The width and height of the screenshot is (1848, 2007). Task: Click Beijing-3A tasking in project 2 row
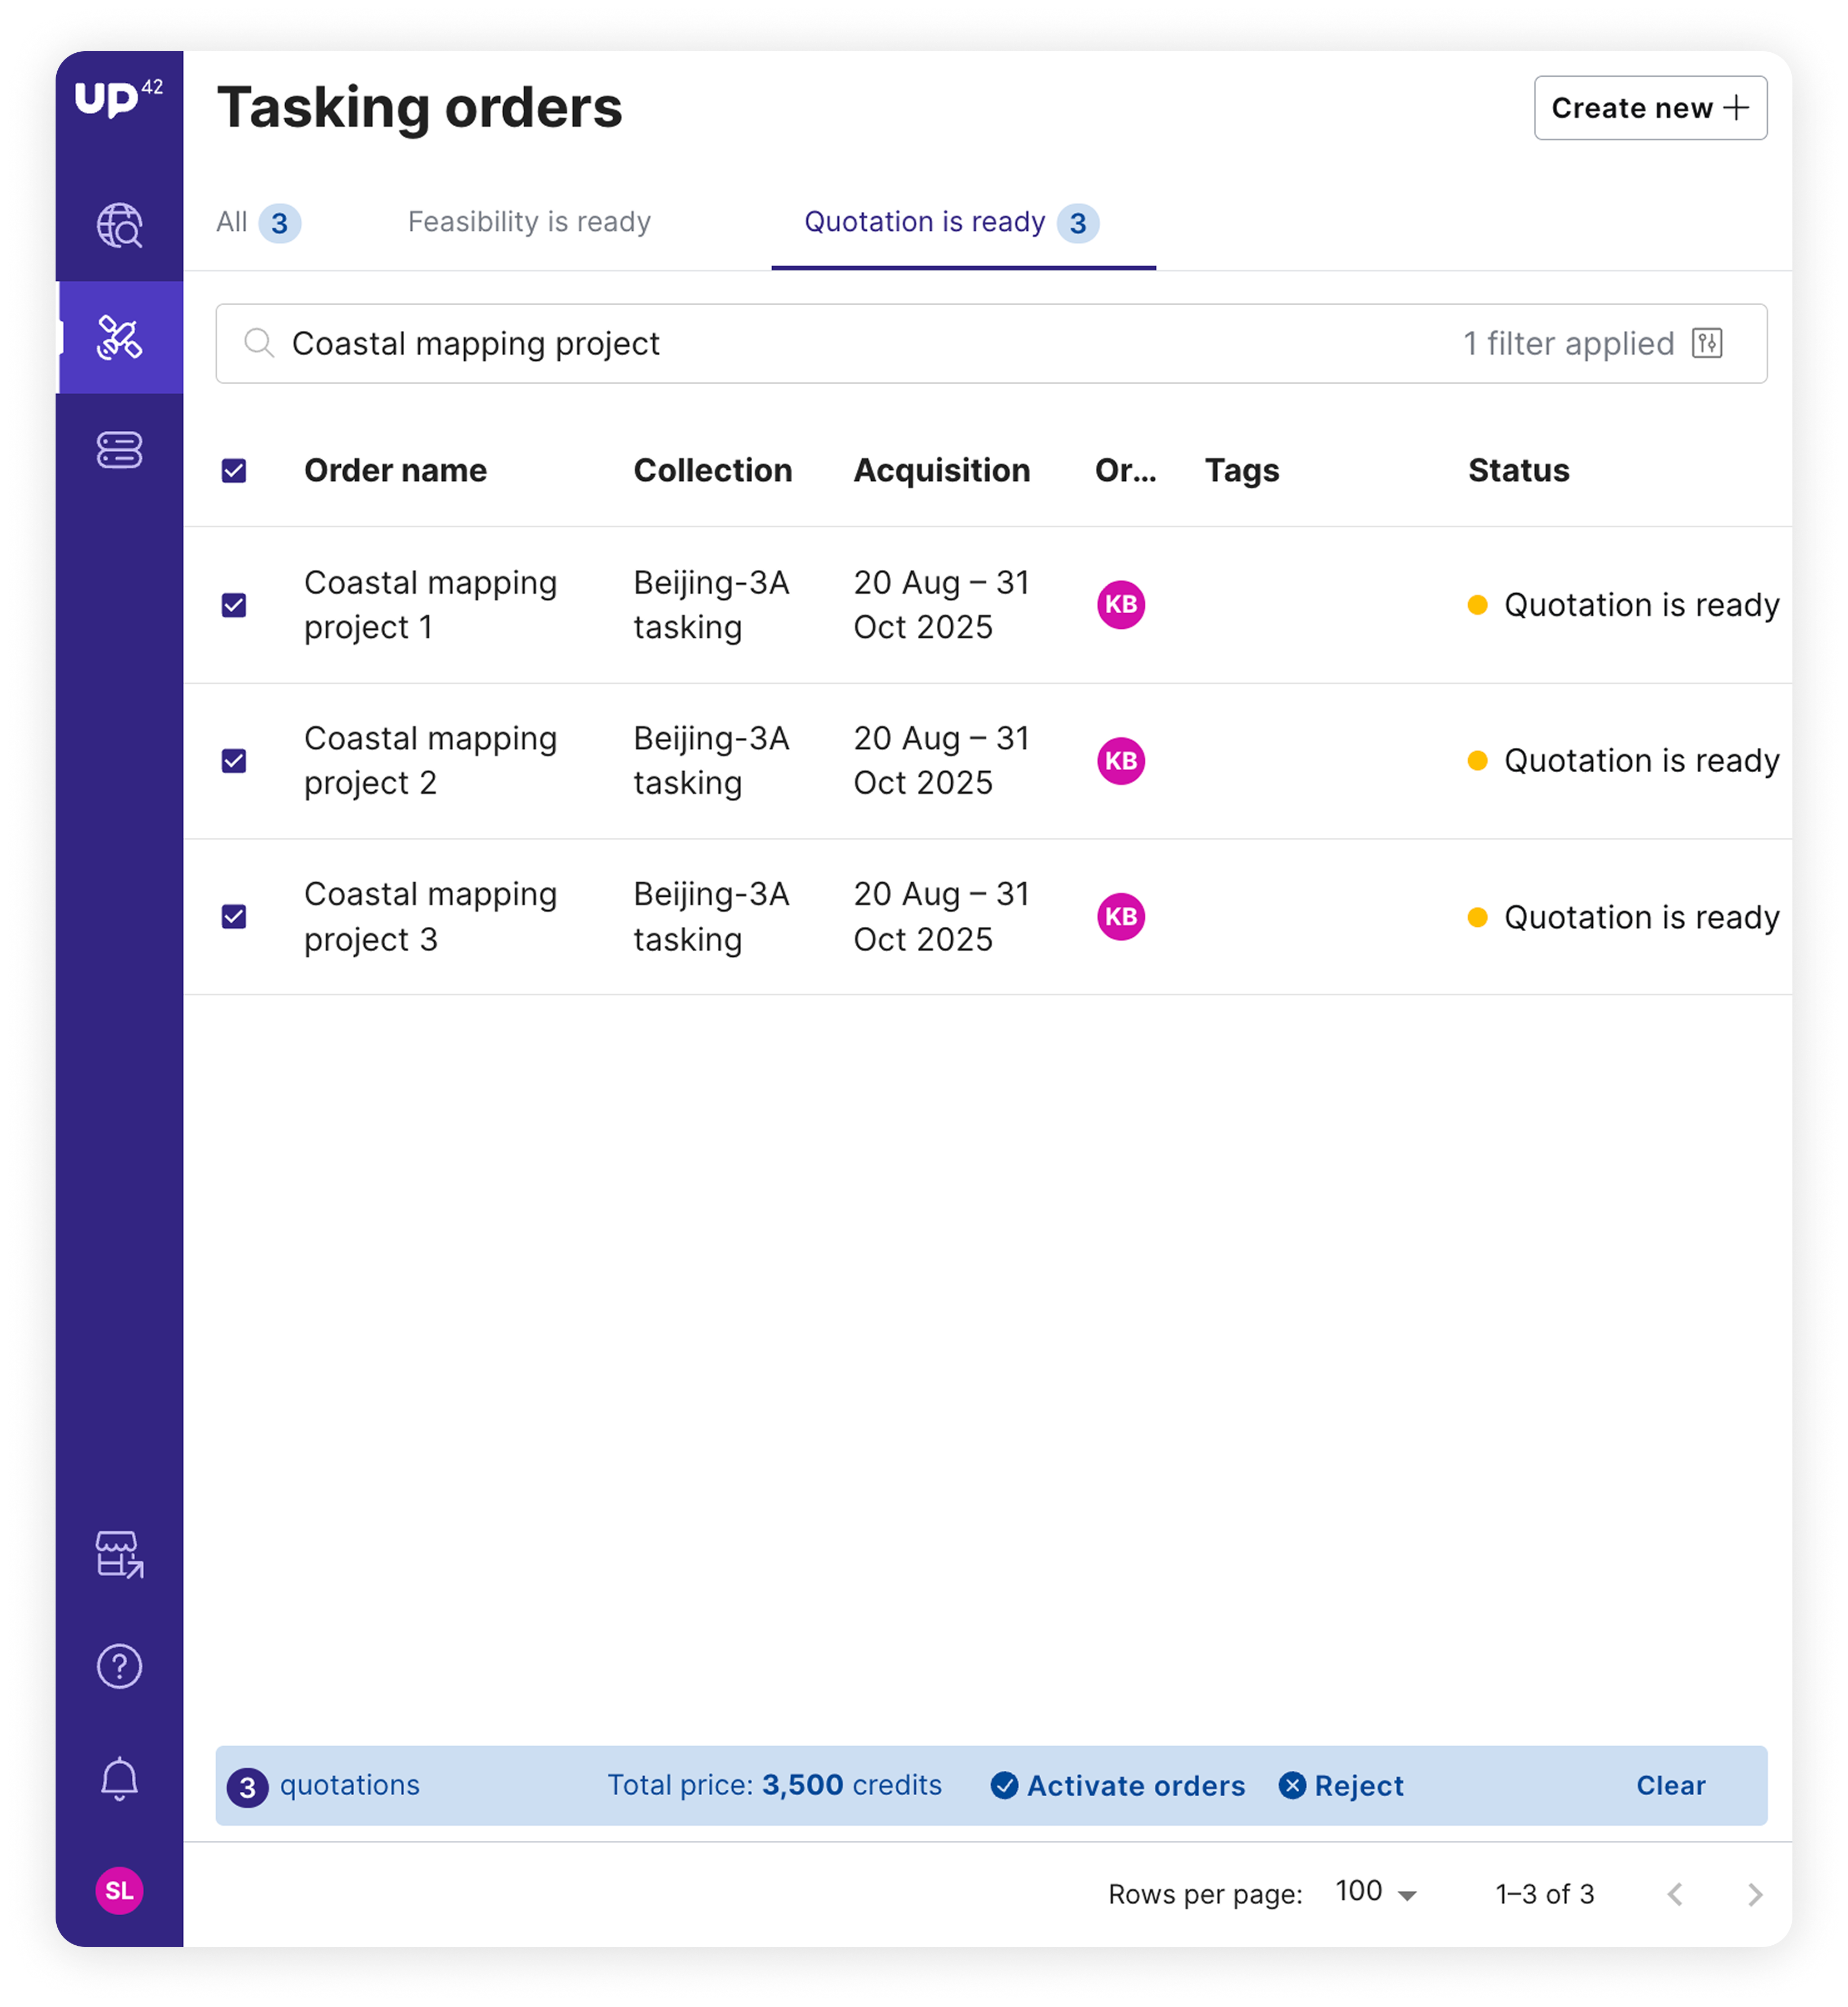point(711,760)
